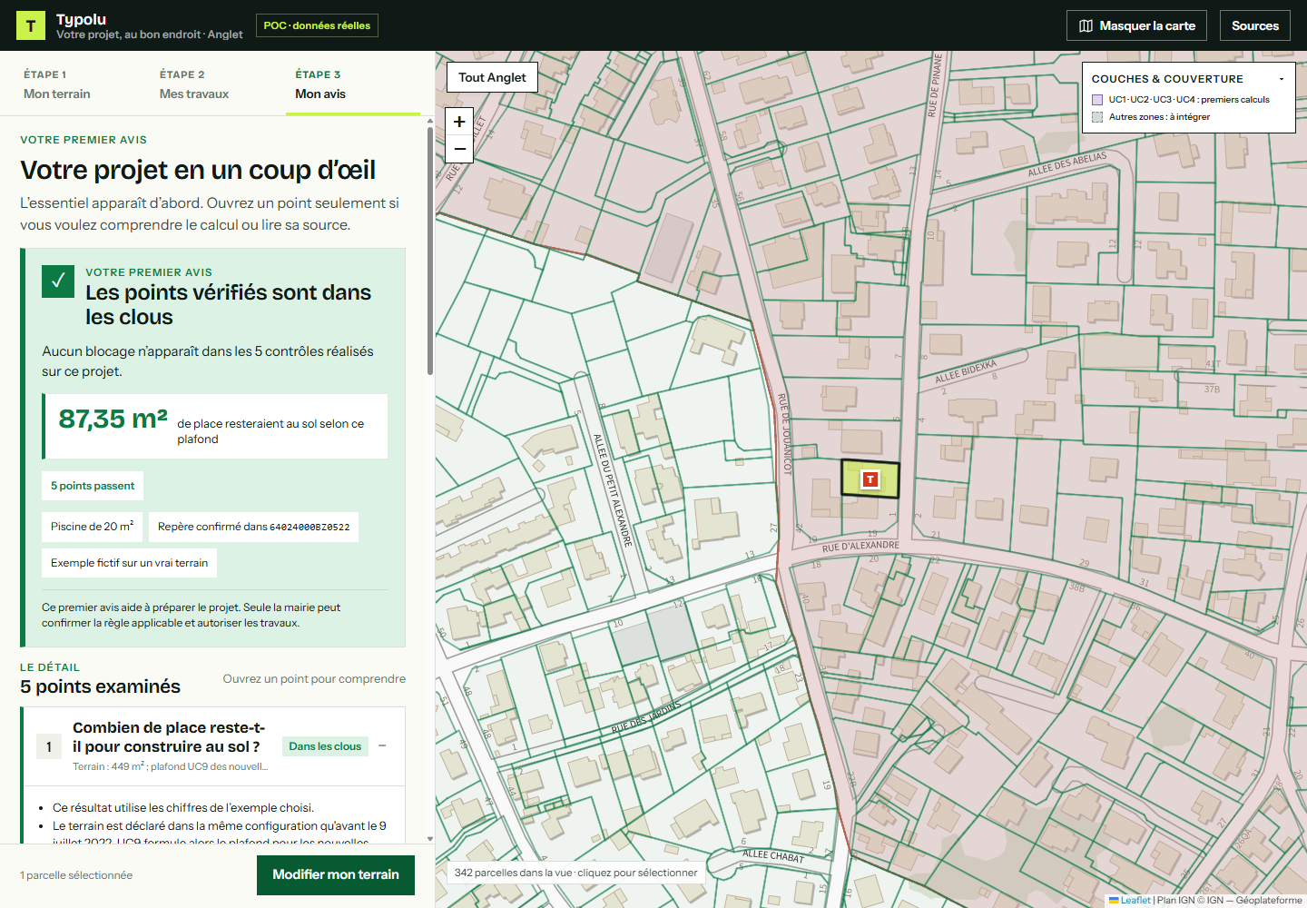Click the UC1·UC2·UC3·UC4 purple legend swatch

point(1097,100)
